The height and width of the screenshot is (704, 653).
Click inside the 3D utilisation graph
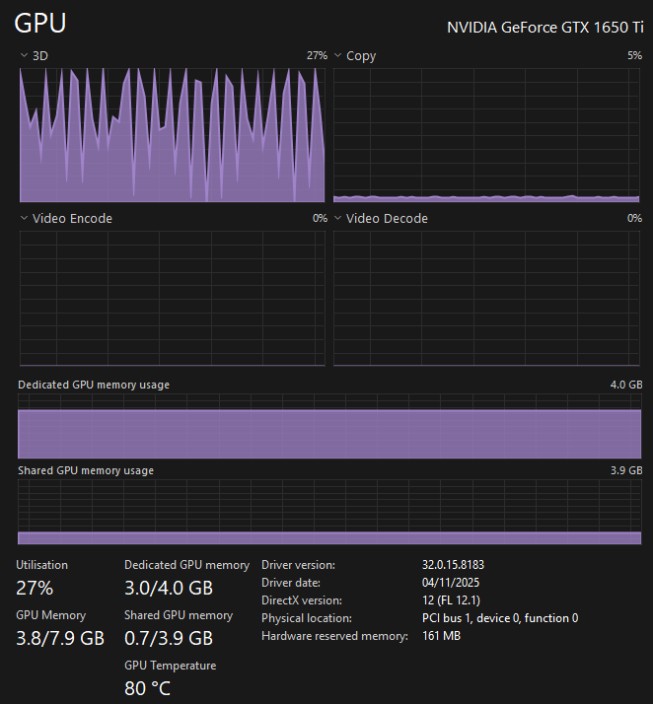pyautogui.click(x=173, y=135)
